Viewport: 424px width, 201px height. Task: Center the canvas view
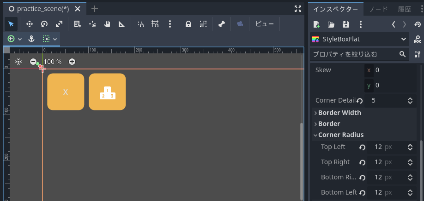pos(18,62)
